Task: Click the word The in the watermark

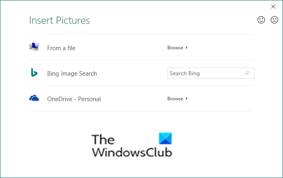Action: click(x=102, y=140)
